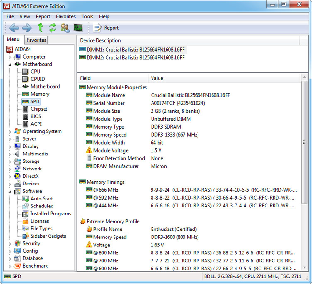This screenshot has height=284, width=312.
Task: Collapse the Software tree node
Action: (10, 192)
